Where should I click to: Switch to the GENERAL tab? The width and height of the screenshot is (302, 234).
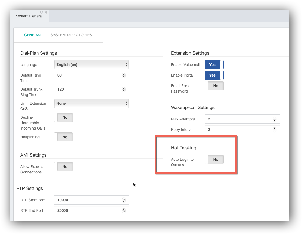click(33, 35)
